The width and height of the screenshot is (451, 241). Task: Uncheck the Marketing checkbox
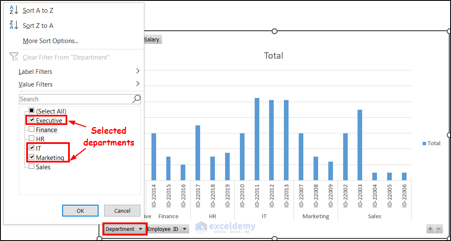(32, 157)
